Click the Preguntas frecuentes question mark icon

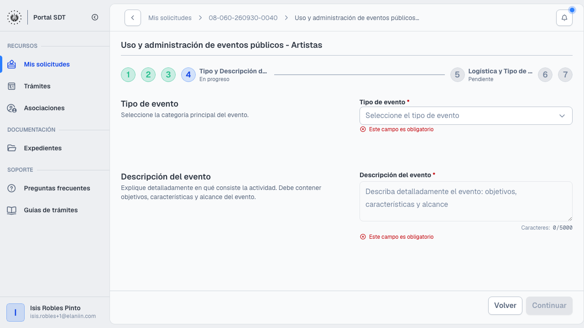[x=12, y=188]
